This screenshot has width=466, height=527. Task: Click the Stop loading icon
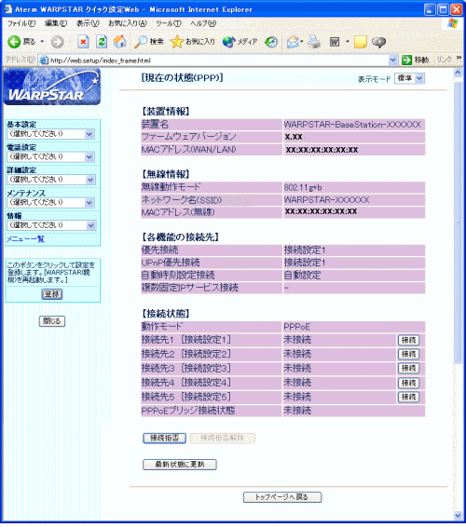pyautogui.click(x=83, y=42)
